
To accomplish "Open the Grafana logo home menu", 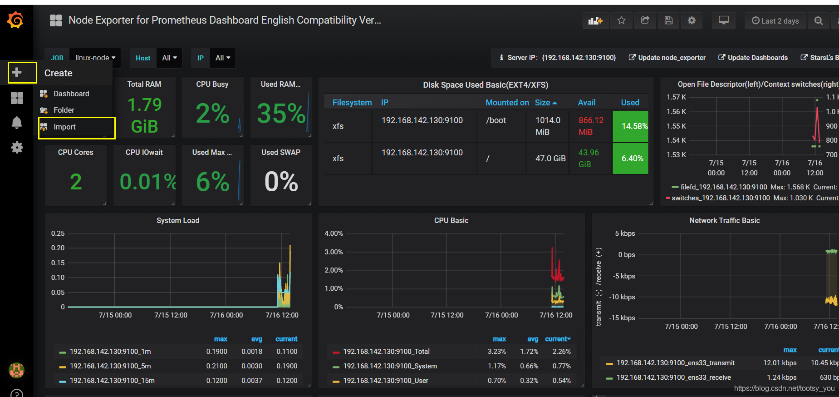I will tap(15, 20).
